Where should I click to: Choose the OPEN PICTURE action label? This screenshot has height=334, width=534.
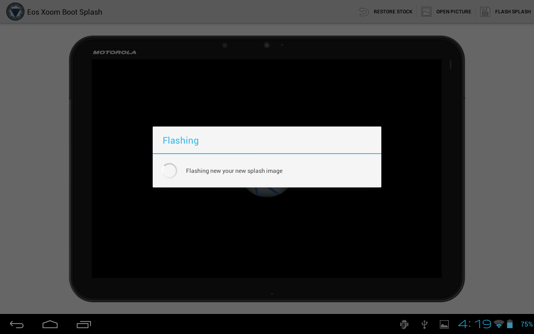click(x=454, y=12)
